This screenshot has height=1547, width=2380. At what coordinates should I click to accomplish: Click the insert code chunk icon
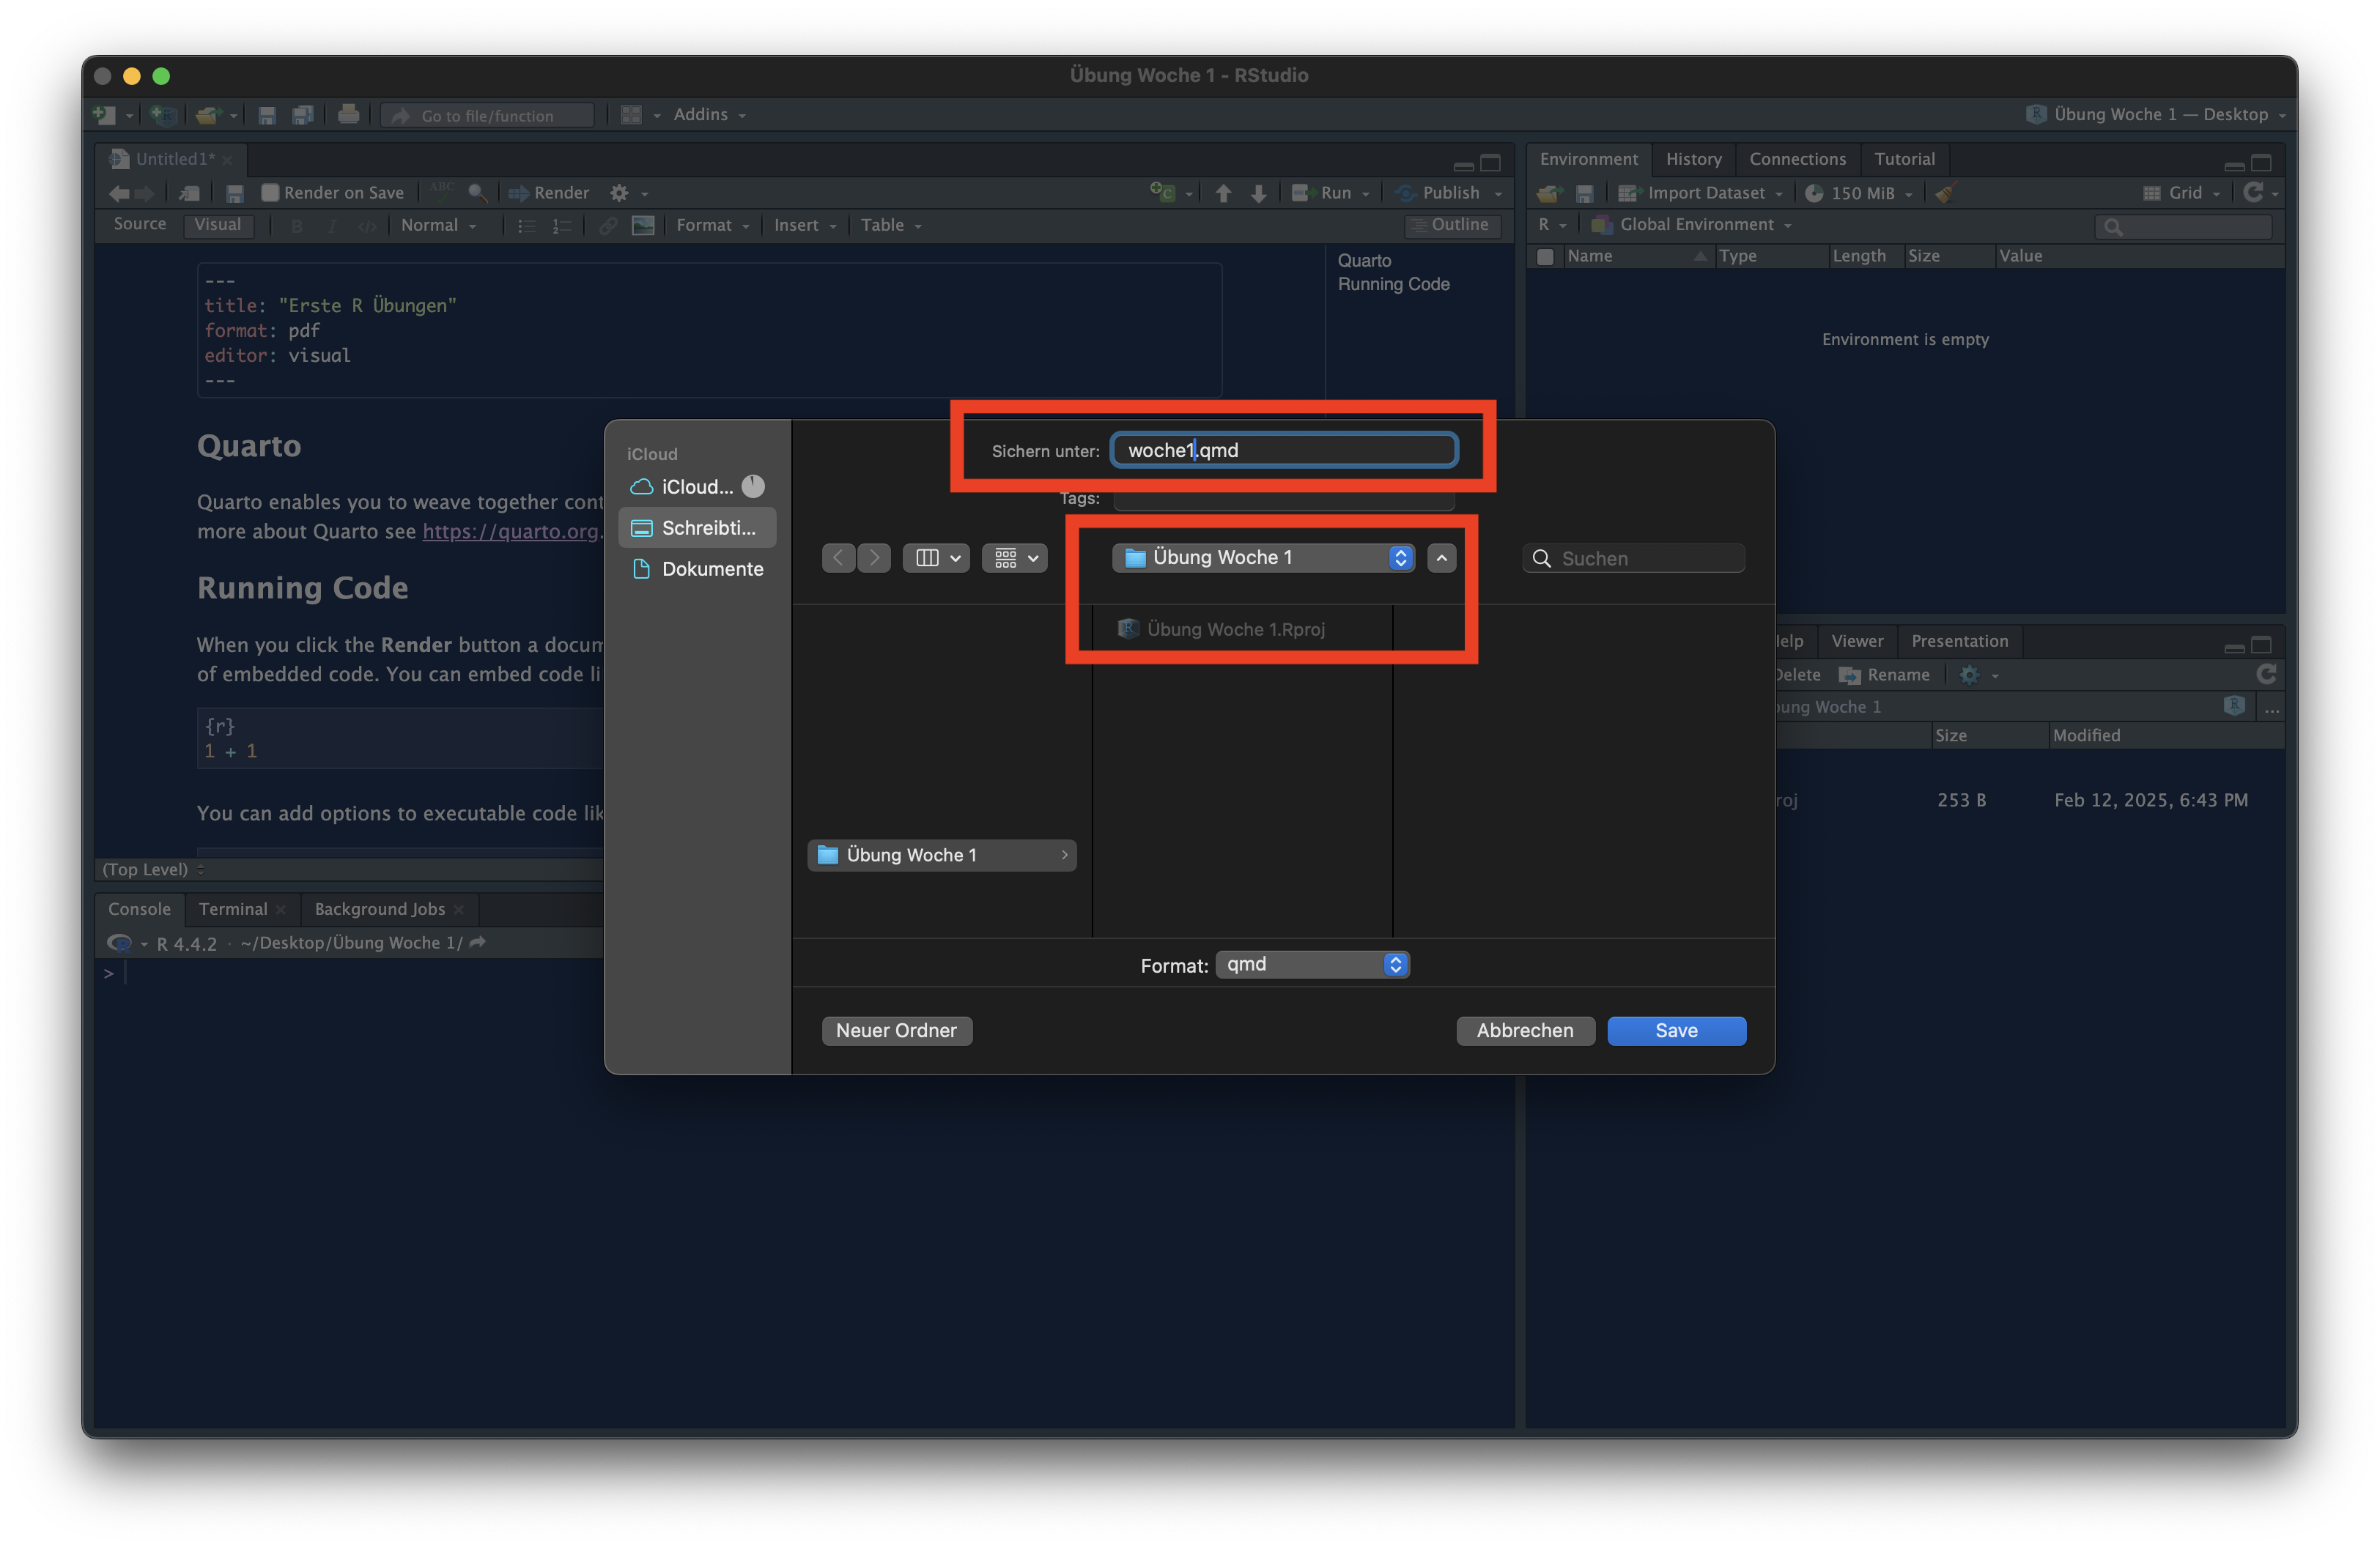[1162, 192]
